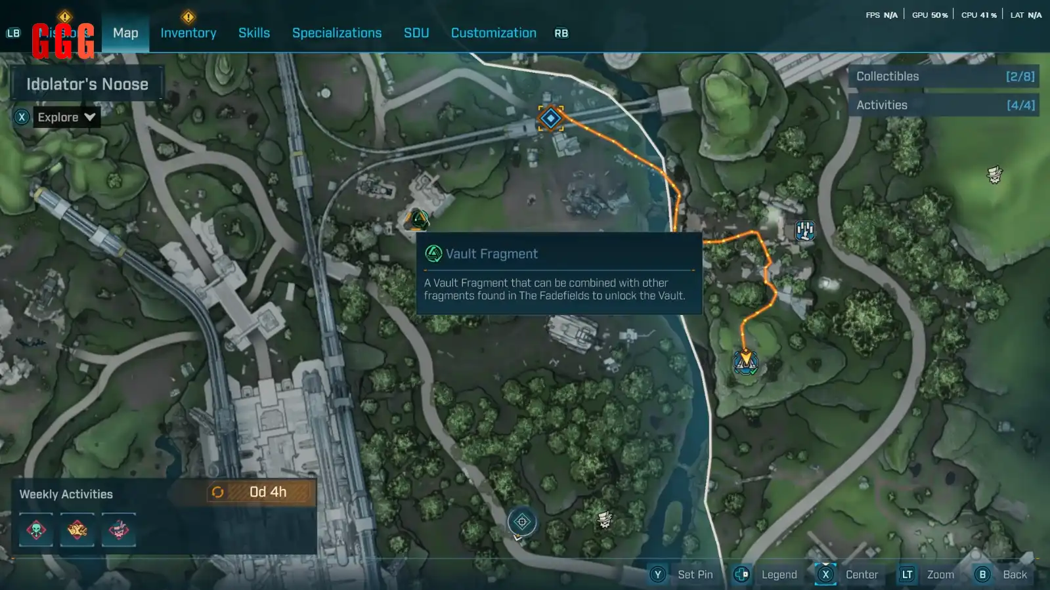Open the Customization tab
This screenshot has width=1050, height=590.
tap(494, 33)
